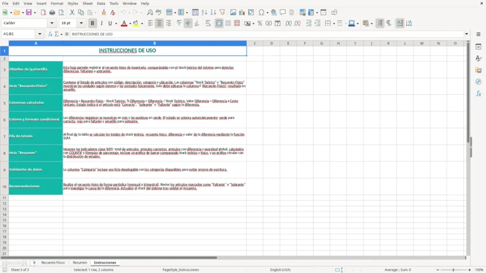Open the Format menu
Image resolution: width=486 pixels, height=273 pixels.
point(57,3)
